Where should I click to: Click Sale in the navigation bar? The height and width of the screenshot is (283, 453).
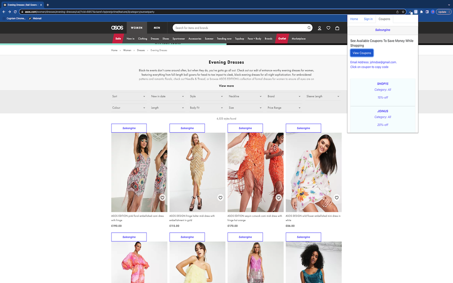click(x=118, y=39)
